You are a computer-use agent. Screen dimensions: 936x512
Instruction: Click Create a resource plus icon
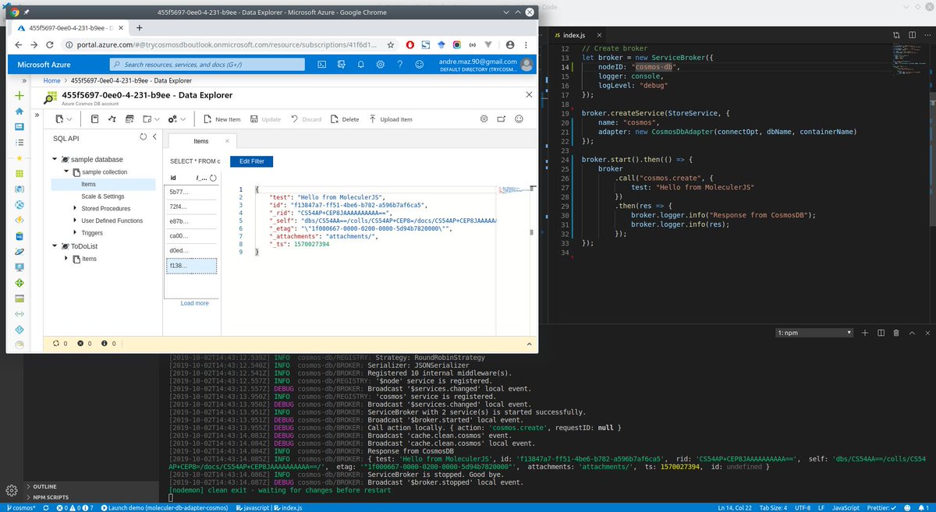(19, 95)
